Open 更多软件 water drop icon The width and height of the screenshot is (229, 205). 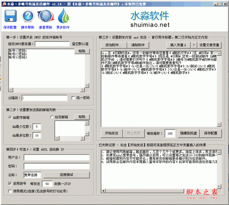63,16
